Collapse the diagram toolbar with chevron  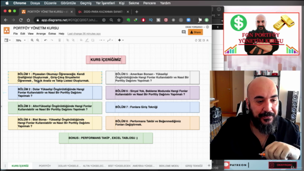(x=207, y=40)
